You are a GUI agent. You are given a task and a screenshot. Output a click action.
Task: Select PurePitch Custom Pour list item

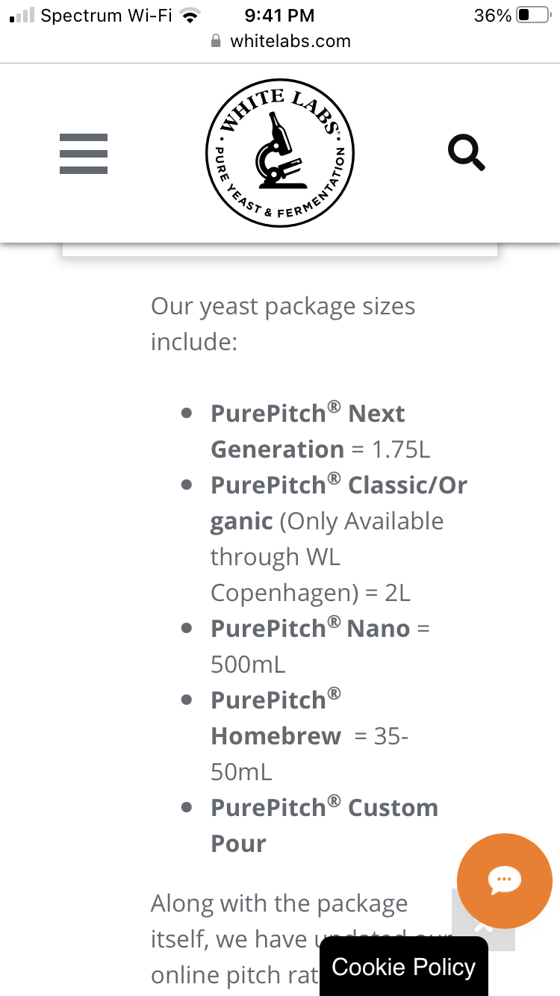324,826
